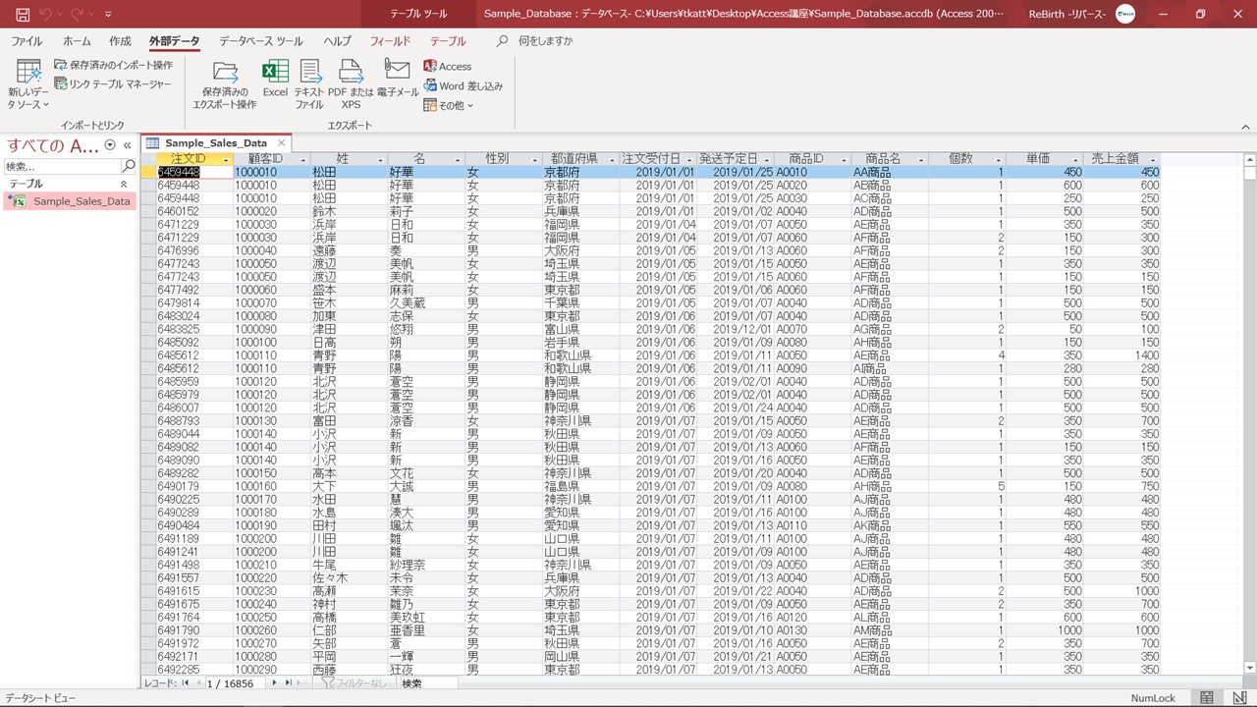Viewport: 1257px width, 707px height.
Task: Open the 注文ID column filter dropdown
Action: [x=226, y=159]
